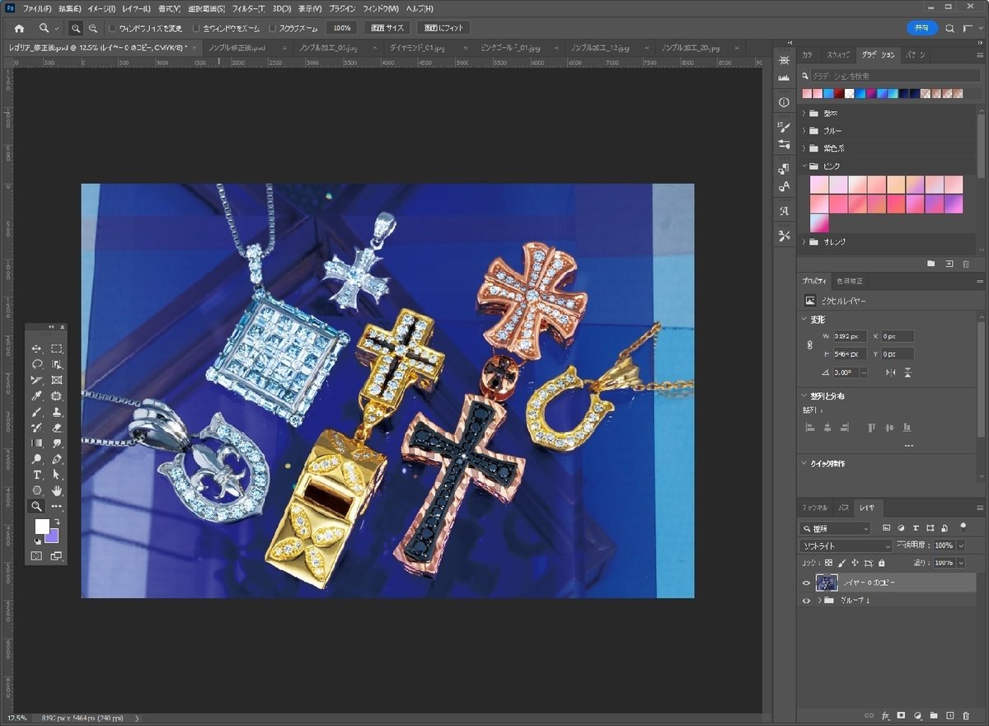Select the Horizontal Type tool
Screen dimensions: 989x726
(x=37, y=475)
